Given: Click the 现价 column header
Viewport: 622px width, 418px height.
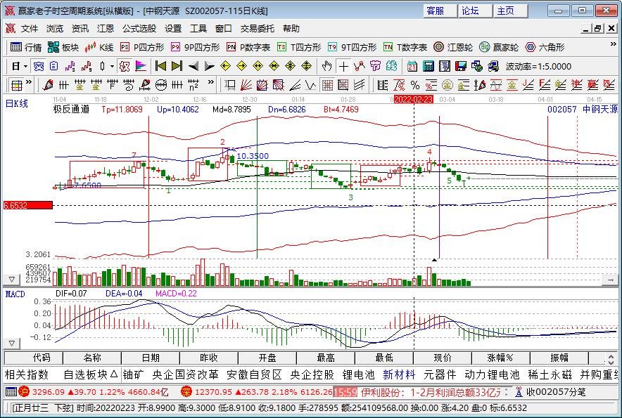Looking at the screenshot, I should click(x=443, y=358).
